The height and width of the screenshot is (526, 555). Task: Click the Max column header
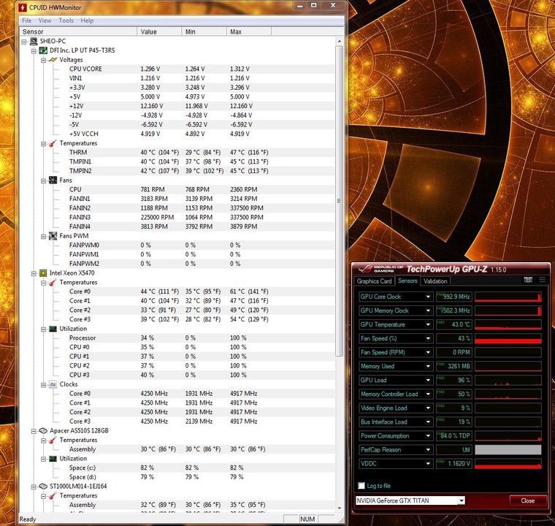point(249,32)
